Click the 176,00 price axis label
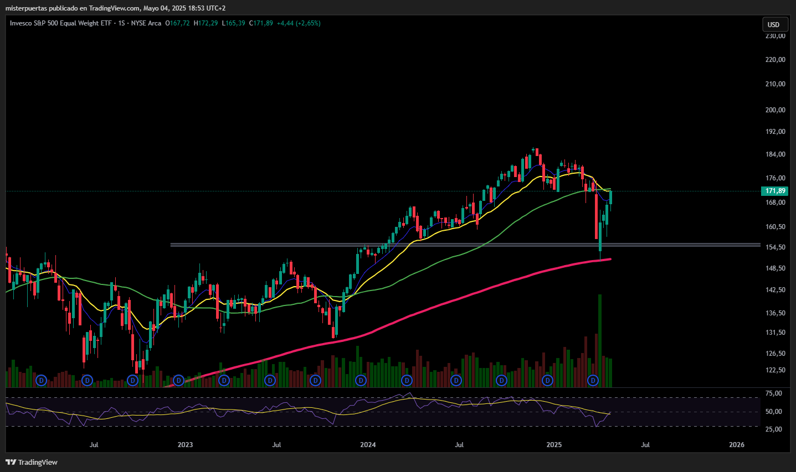The height and width of the screenshot is (472, 796). coord(775,178)
